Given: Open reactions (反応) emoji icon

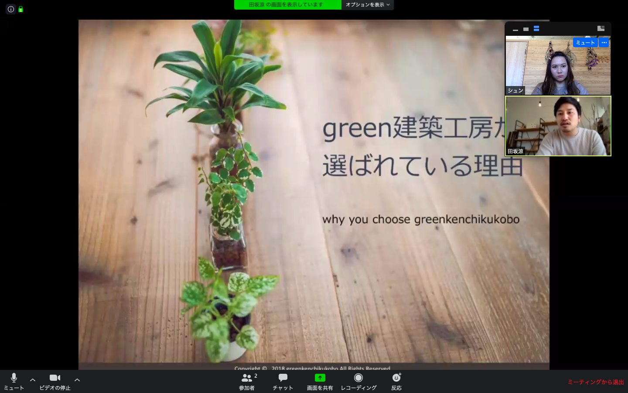Looking at the screenshot, I should coord(396,378).
